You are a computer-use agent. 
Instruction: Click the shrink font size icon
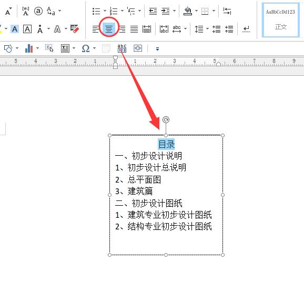tap(8, 11)
